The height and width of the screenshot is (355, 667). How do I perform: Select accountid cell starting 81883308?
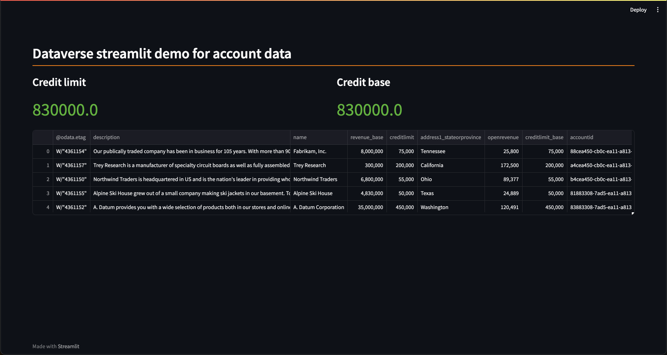pyautogui.click(x=599, y=193)
